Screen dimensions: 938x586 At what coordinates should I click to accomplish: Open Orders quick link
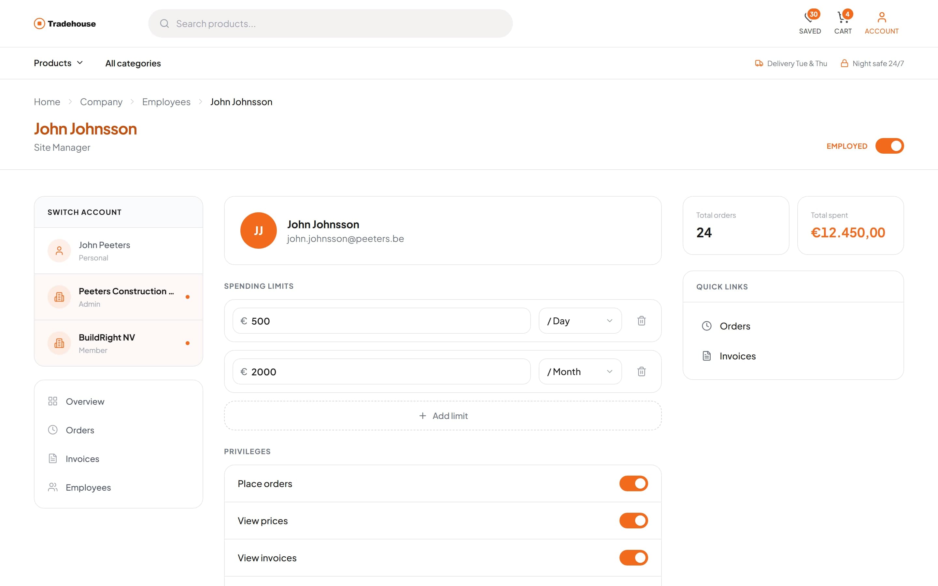pos(793,326)
